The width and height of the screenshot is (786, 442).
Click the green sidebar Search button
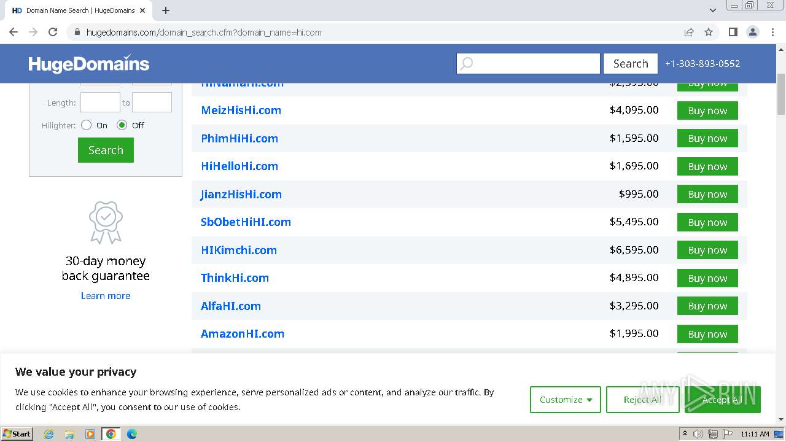(x=106, y=150)
